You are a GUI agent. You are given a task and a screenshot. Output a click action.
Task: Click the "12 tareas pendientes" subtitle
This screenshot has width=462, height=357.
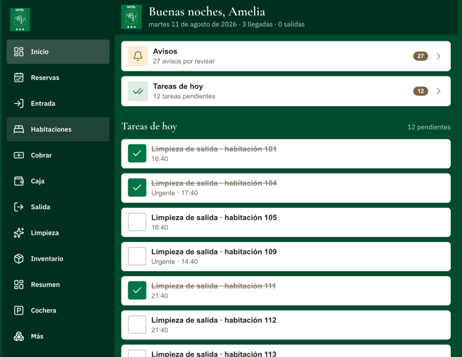[x=184, y=96]
